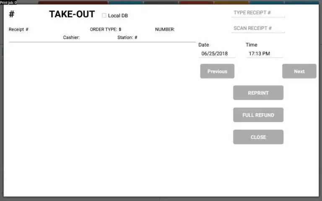
Task: Click the Time label
Action: click(x=252, y=45)
